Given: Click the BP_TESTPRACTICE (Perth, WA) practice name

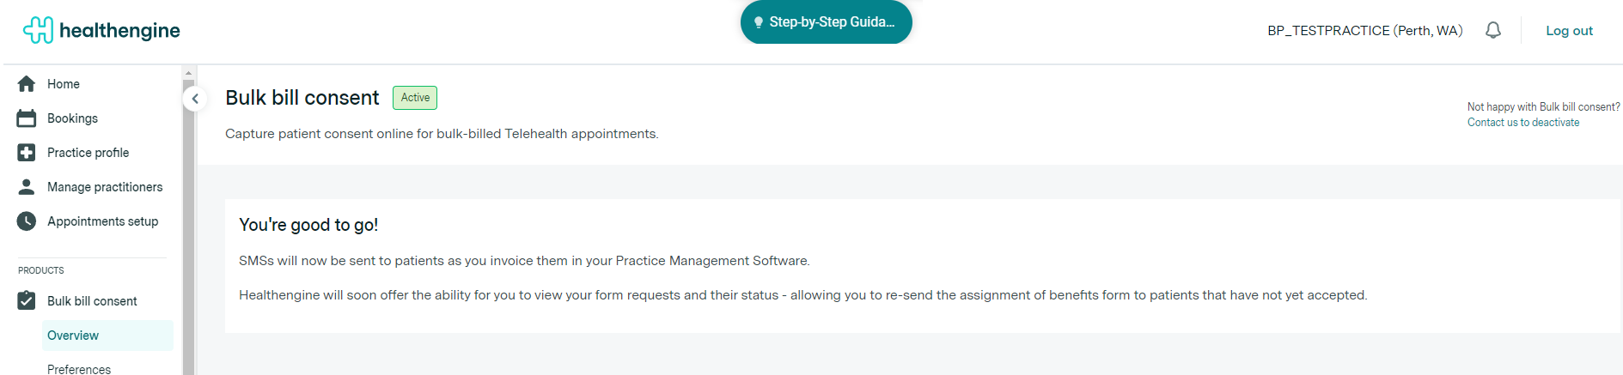Looking at the screenshot, I should click(x=1364, y=31).
